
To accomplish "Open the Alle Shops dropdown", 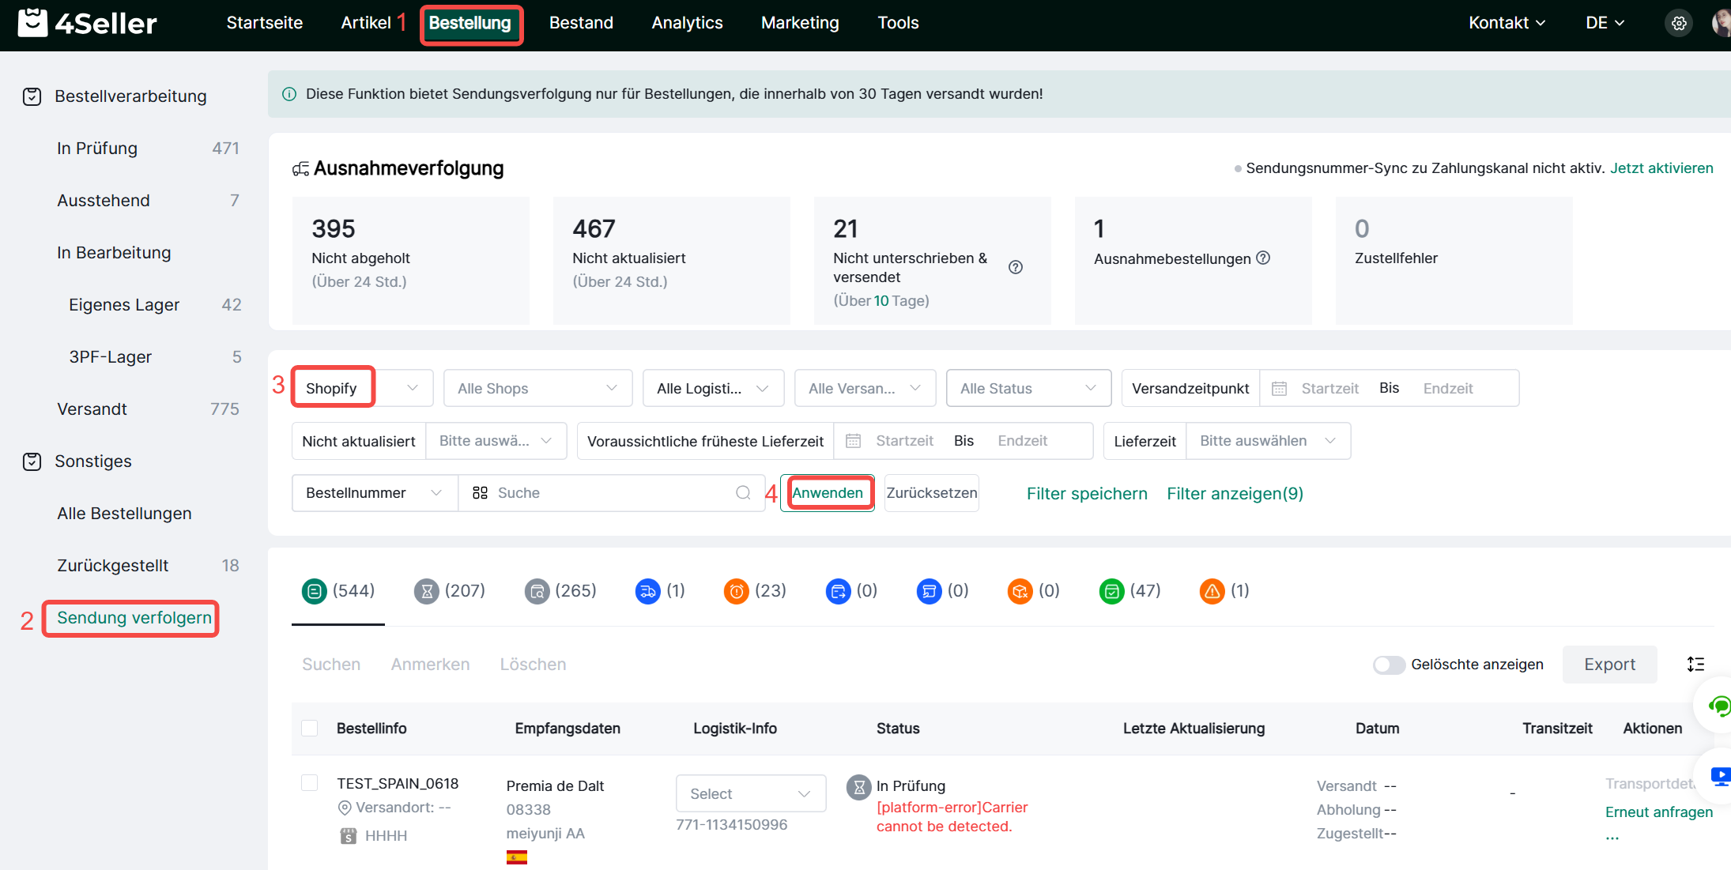I will pyautogui.click(x=537, y=388).
